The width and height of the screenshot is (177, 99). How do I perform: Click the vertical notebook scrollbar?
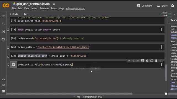(166, 73)
